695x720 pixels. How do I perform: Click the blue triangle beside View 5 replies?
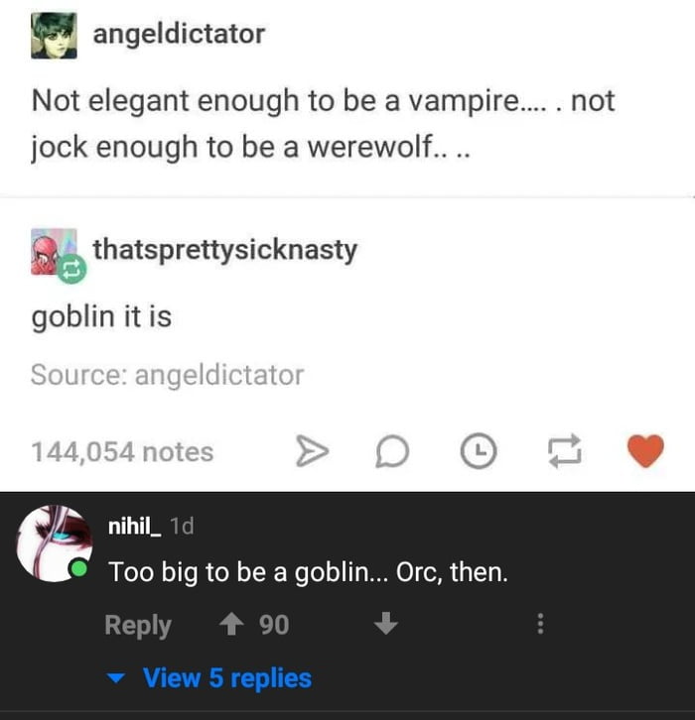115,677
